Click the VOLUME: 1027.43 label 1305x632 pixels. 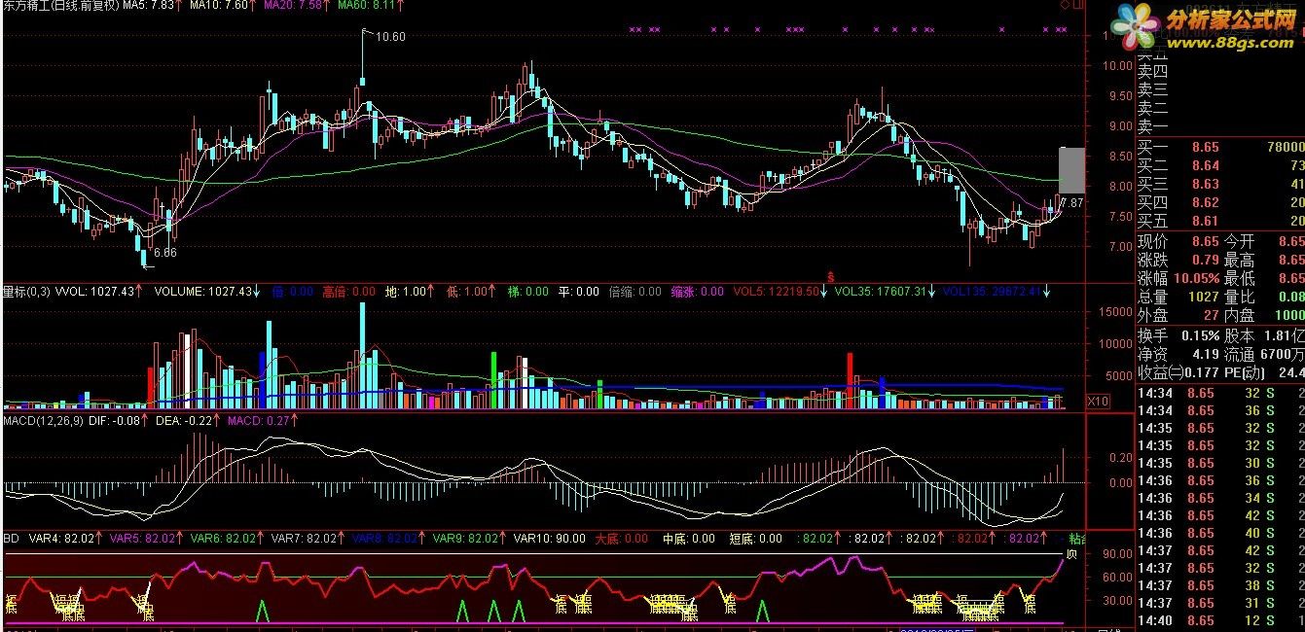click(x=205, y=291)
